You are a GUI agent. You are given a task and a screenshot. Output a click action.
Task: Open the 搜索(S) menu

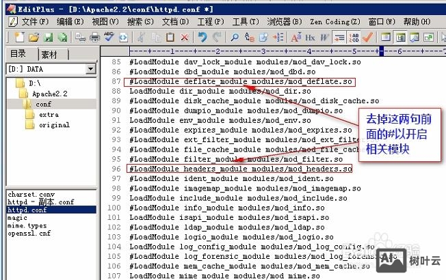tap(140, 22)
